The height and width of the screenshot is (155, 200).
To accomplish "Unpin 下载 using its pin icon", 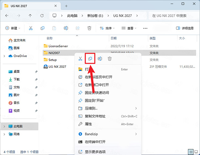I will pos(36,80).
